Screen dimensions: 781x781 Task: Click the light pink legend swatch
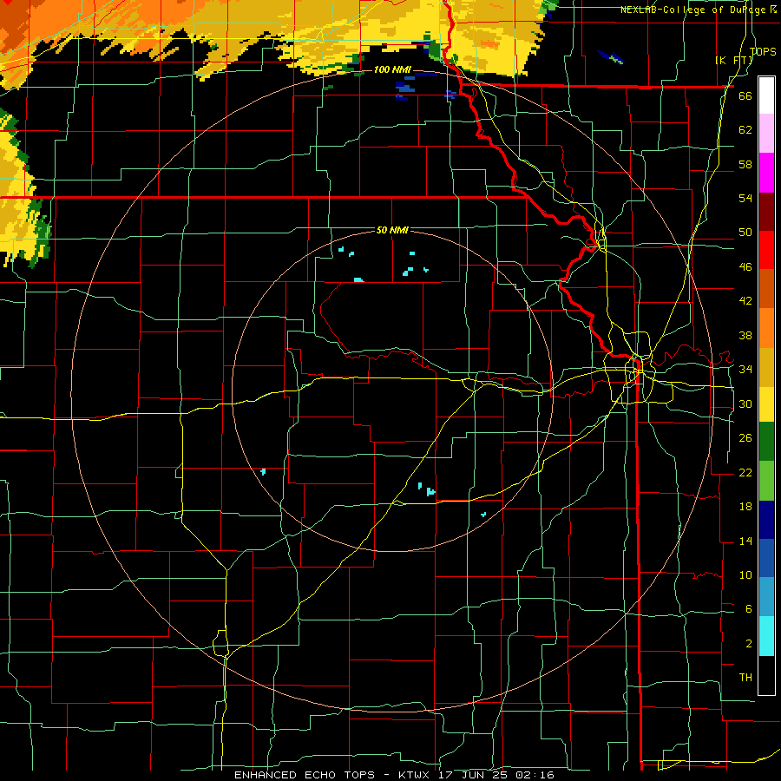(x=766, y=134)
